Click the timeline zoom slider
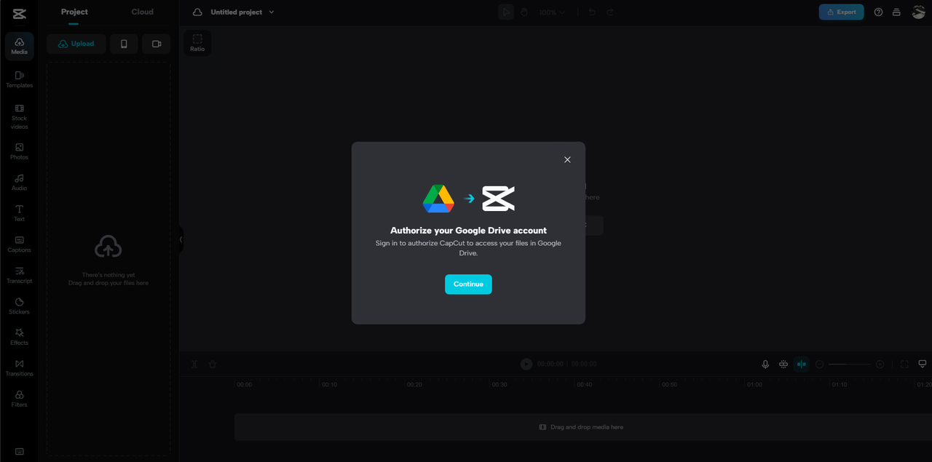This screenshot has height=462, width=932. [850, 365]
